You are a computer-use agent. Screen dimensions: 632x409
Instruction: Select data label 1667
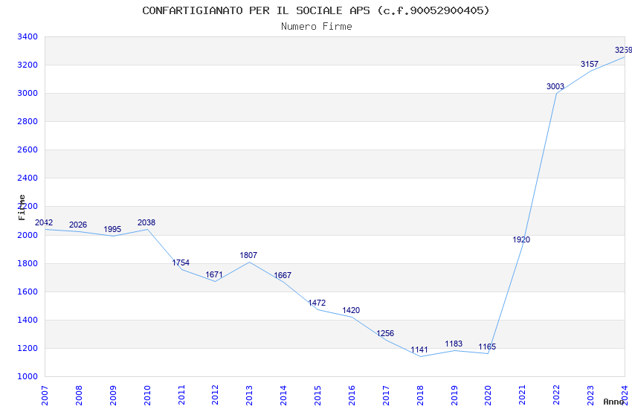tap(283, 275)
